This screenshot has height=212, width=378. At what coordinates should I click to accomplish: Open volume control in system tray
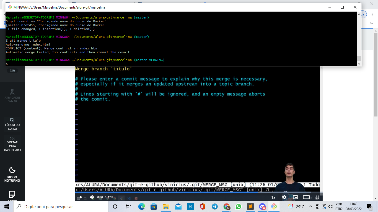[330, 206]
